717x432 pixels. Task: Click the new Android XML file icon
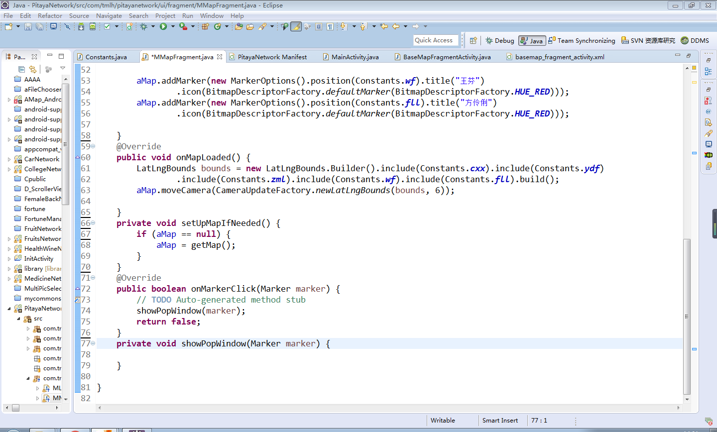tap(129, 26)
